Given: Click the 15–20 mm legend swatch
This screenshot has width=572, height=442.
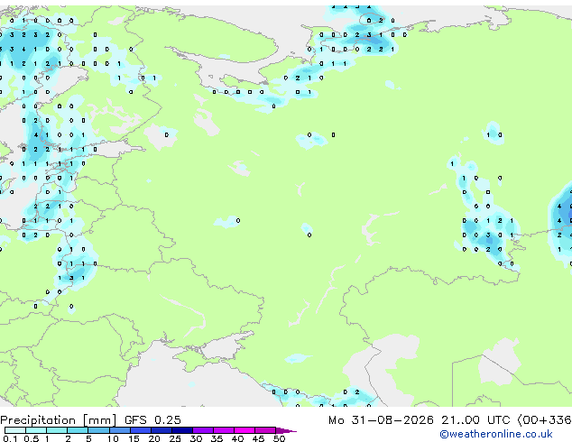Looking at the screenshot, I should pos(140,430).
